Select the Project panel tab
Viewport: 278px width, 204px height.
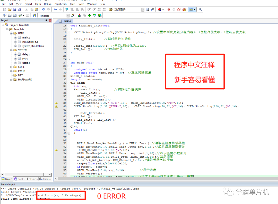[7, 179]
